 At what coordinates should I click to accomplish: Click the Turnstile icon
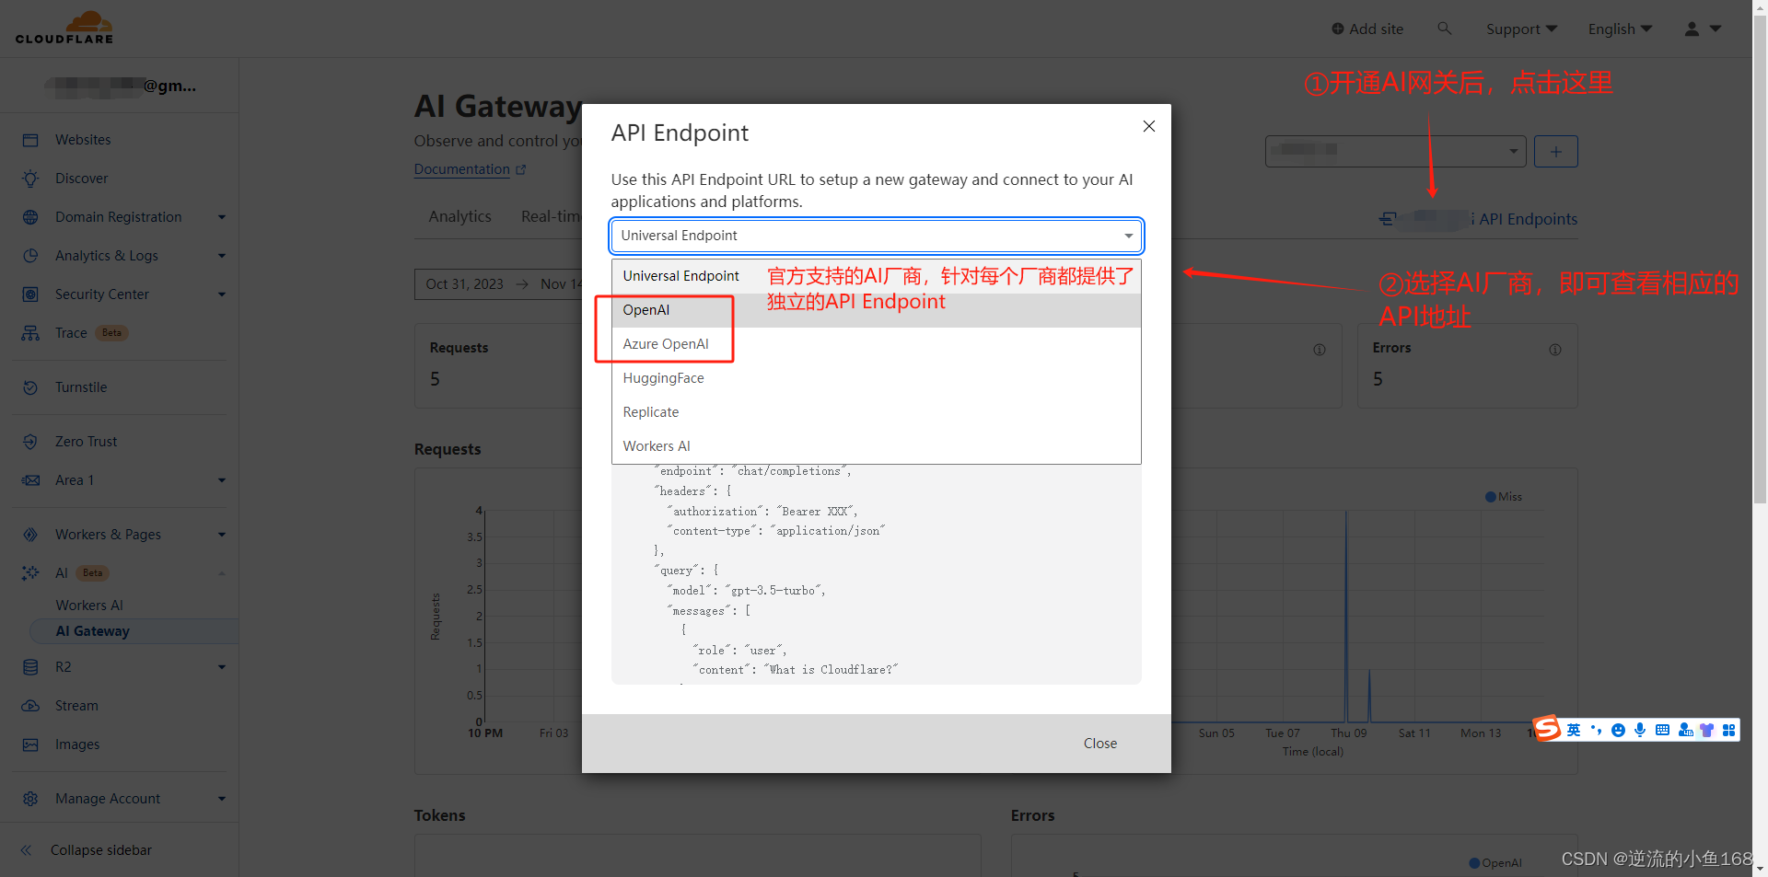click(30, 387)
